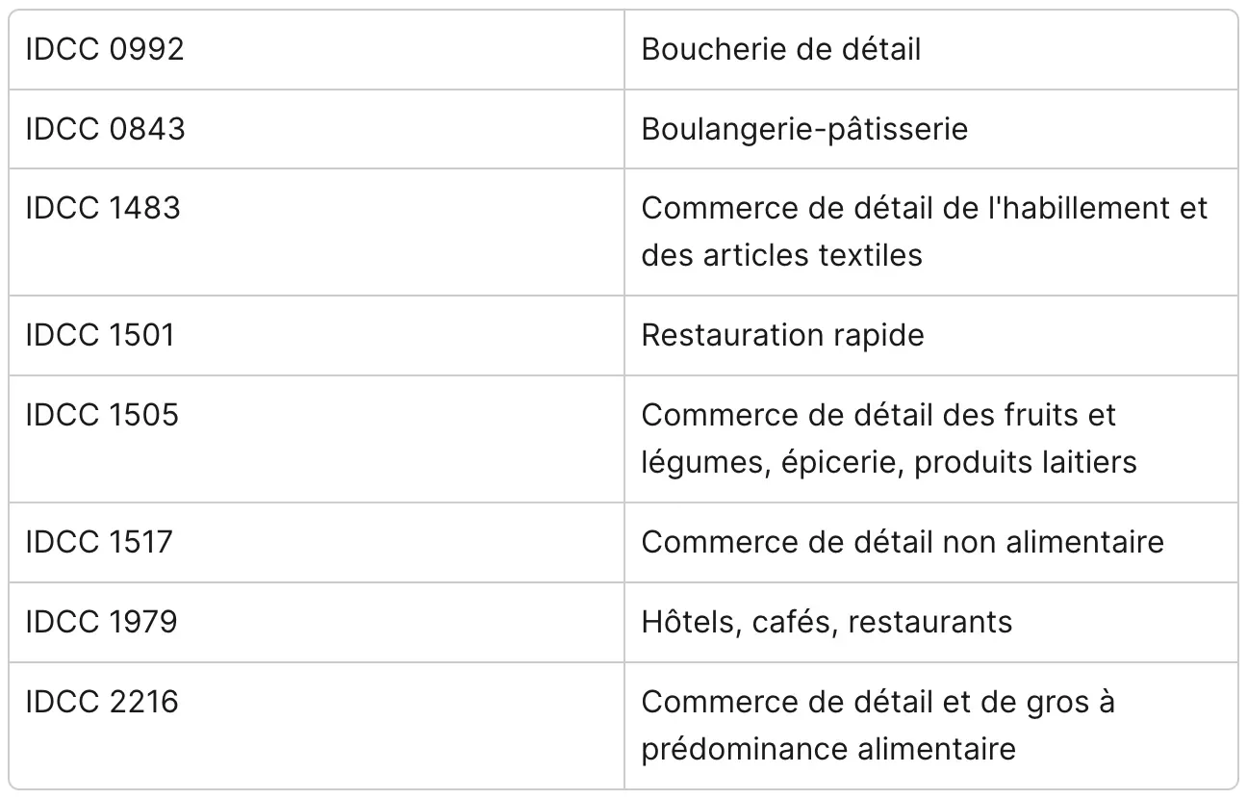The height and width of the screenshot is (799, 1247).
Task: Select Commerce de détail des fruits text
Action: pyautogui.click(x=878, y=415)
